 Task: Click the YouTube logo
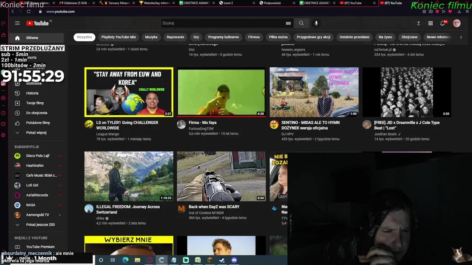tap(38, 23)
